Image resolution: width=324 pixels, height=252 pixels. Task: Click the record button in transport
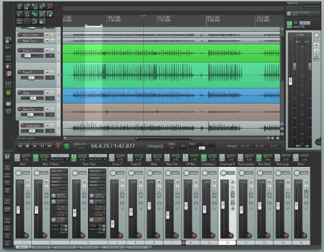tap(58, 146)
